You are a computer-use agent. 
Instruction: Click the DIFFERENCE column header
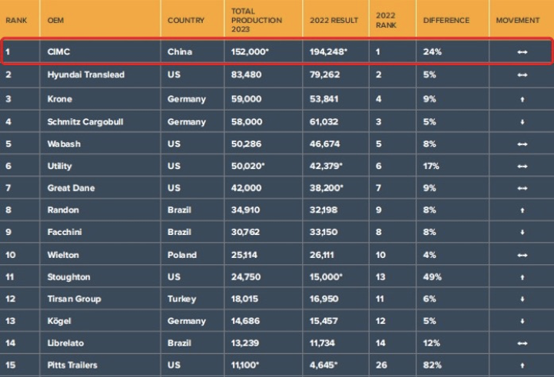446,20
